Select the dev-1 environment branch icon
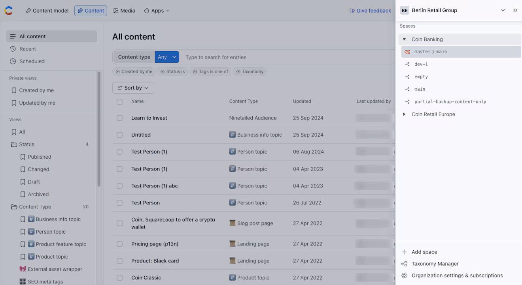This screenshot has width=522, height=285. point(407,64)
